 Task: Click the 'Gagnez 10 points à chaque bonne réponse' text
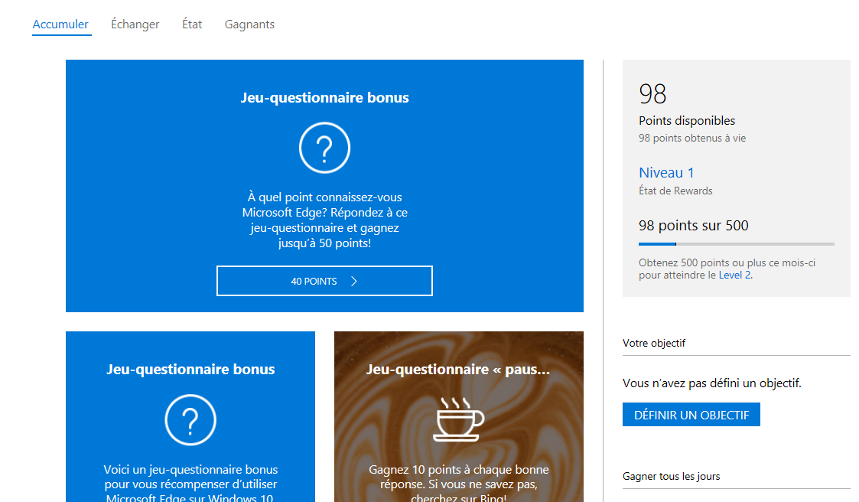coord(458,484)
